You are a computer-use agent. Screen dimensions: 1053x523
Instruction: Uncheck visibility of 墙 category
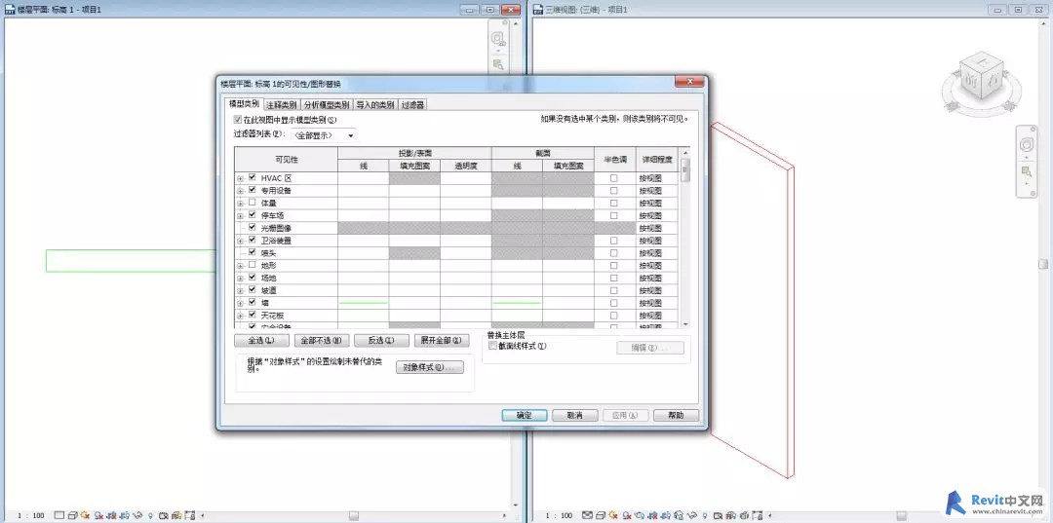pyautogui.click(x=253, y=302)
